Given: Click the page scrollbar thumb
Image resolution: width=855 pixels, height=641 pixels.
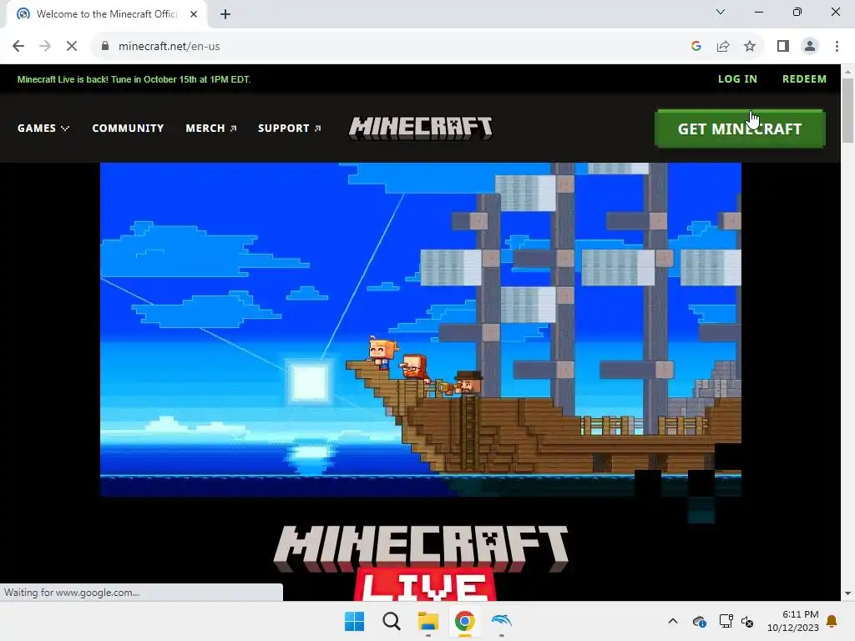Looking at the screenshot, I should [x=847, y=110].
